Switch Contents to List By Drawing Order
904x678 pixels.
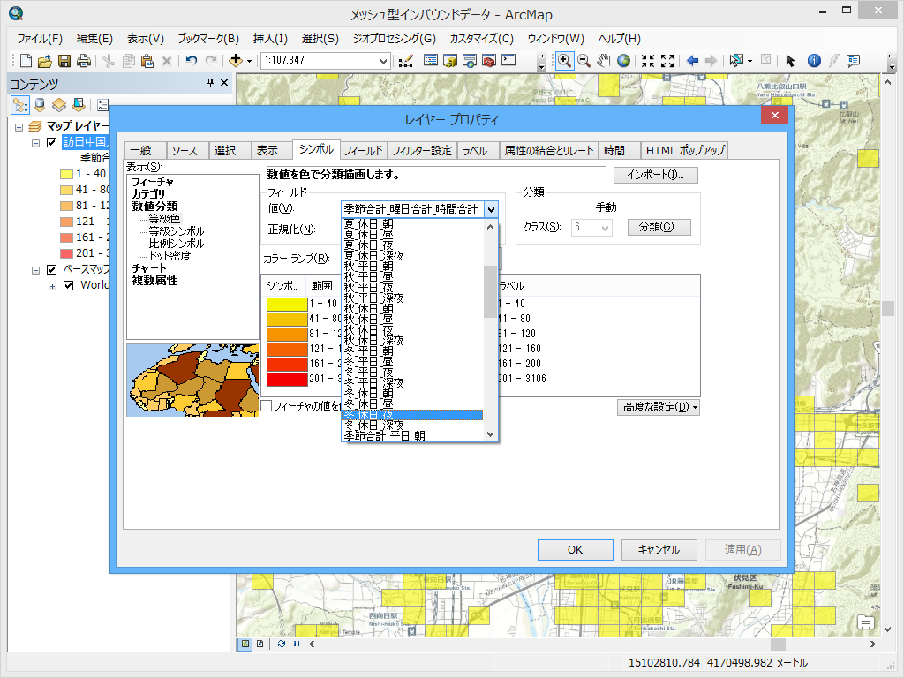(20, 105)
